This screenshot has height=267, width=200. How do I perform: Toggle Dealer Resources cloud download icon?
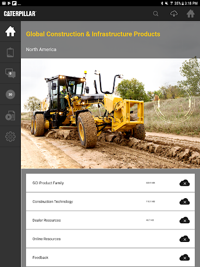(x=184, y=221)
